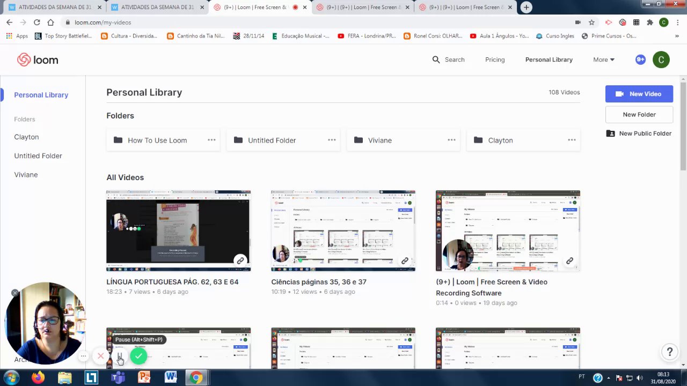The width and height of the screenshot is (687, 386).
Task: Open the Loom extension icon in toolbar
Action: point(623,23)
